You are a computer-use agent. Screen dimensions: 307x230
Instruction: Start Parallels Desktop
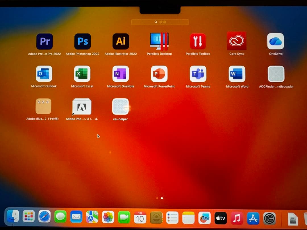[x=159, y=41]
